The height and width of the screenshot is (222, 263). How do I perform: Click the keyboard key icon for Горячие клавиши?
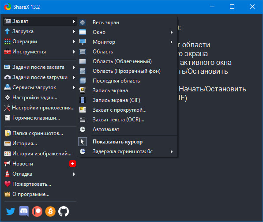coord(8,118)
